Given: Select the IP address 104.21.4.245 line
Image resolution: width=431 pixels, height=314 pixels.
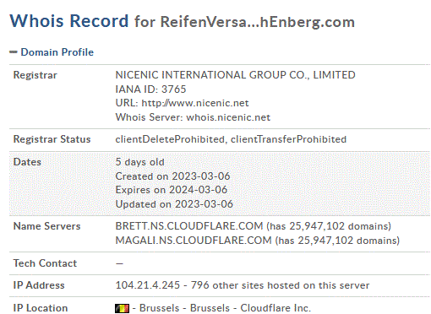Looking at the screenshot, I should tap(243, 285).
